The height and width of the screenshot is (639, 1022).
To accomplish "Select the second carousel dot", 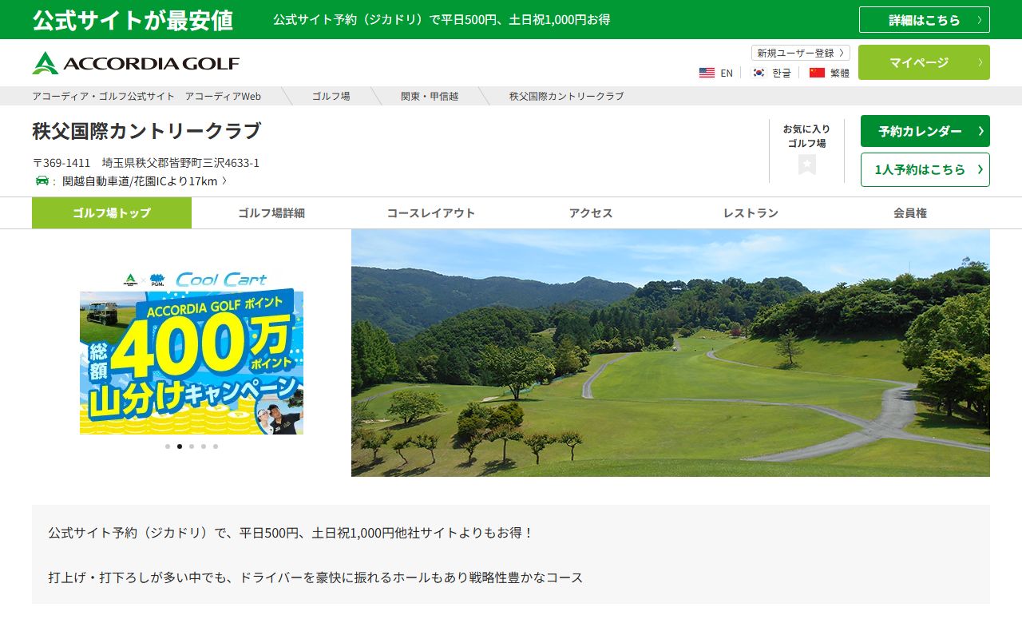I will tap(180, 447).
